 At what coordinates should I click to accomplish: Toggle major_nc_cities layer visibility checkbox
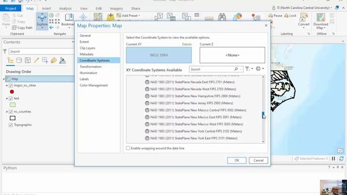11,86
